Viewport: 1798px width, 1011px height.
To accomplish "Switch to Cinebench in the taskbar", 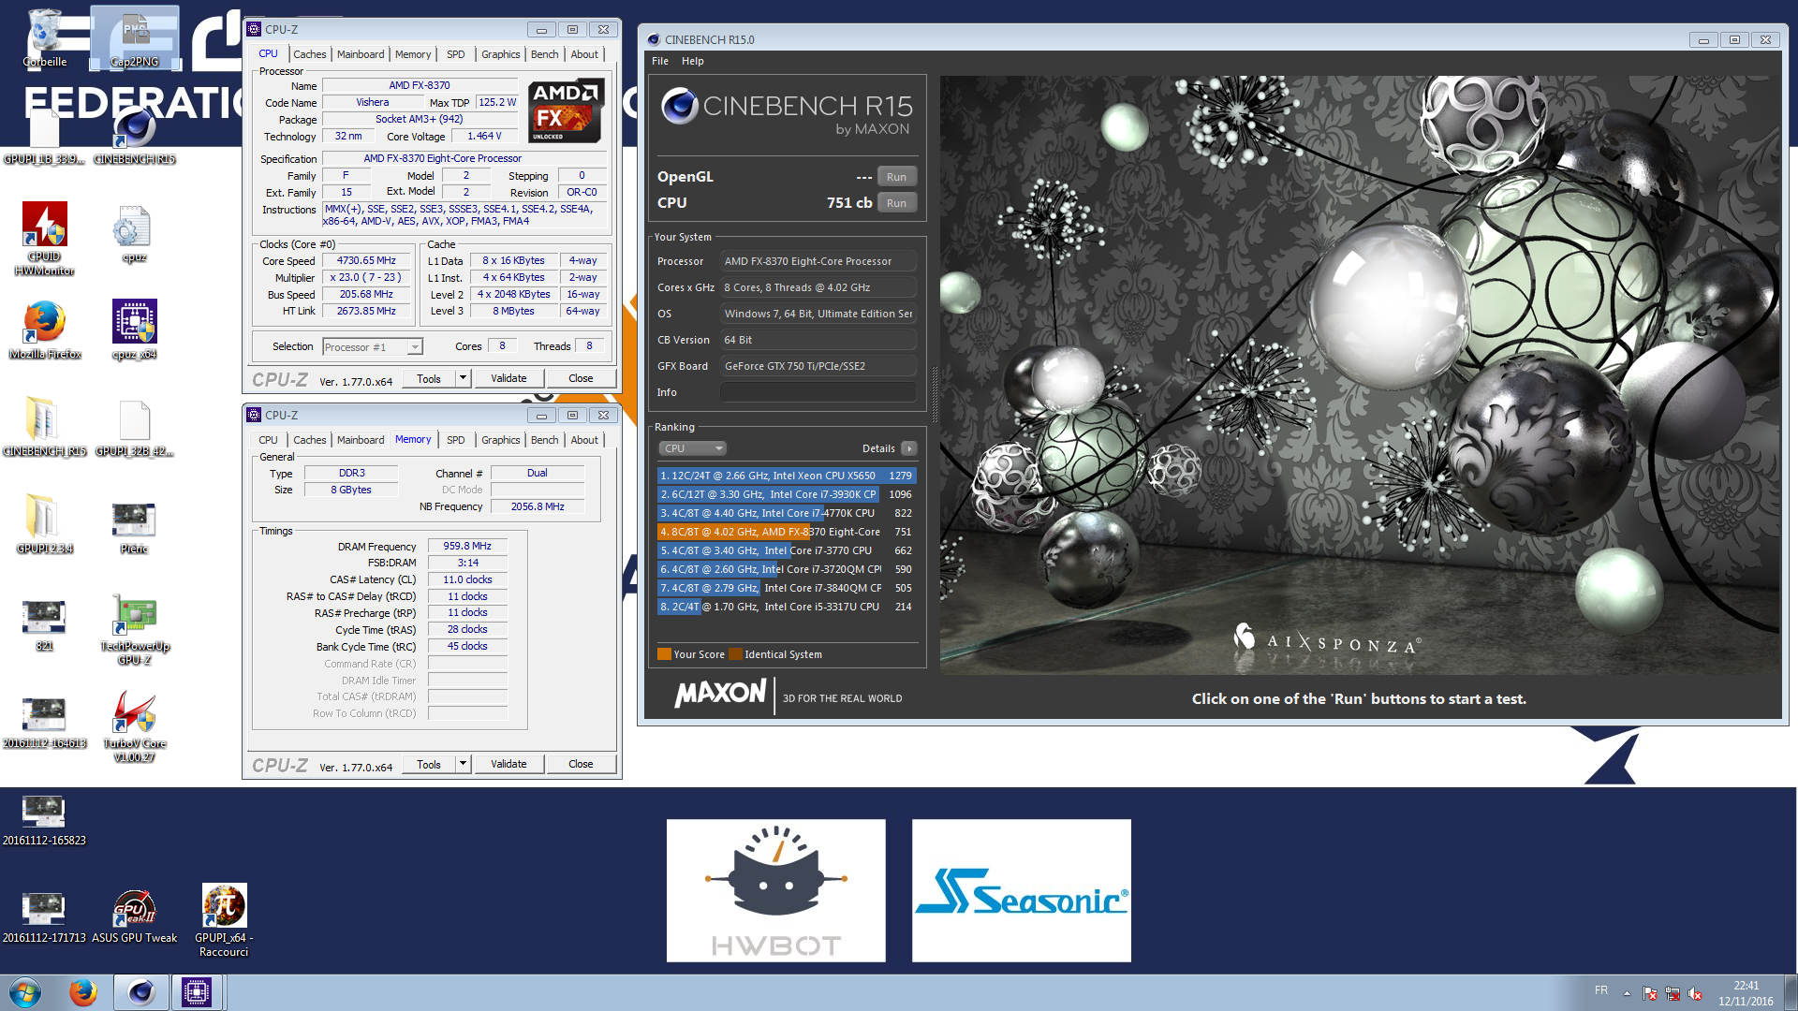I will [x=141, y=992].
